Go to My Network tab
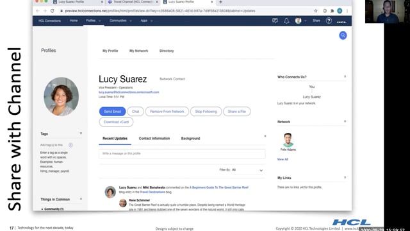Image resolution: width=410 pixels, height=231 pixels. pos(138,51)
